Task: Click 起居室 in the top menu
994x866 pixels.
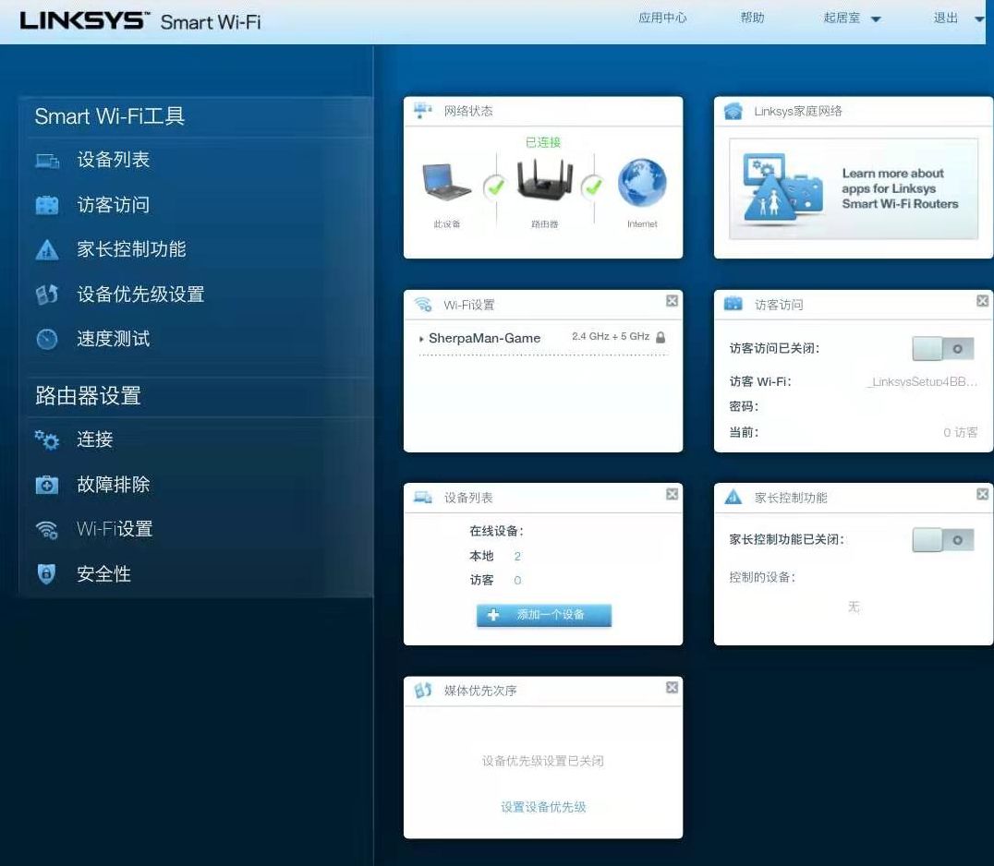Action: (842, 18)
